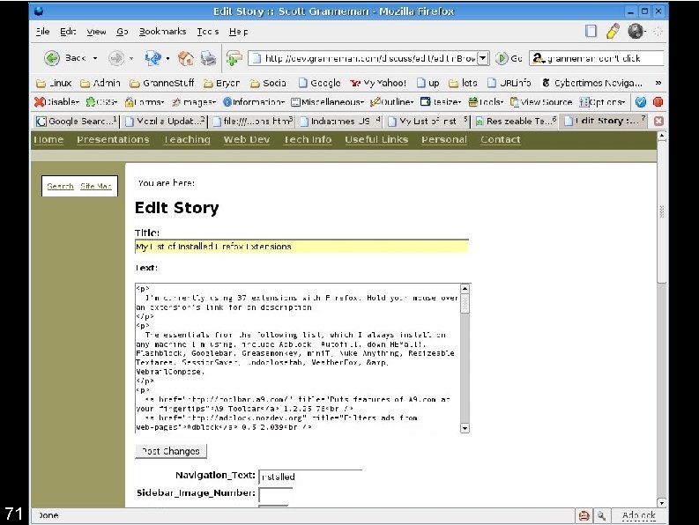Open the Linux bookmarks folder
This screenshot has width=699, height=525.
[x=54, y=83]
